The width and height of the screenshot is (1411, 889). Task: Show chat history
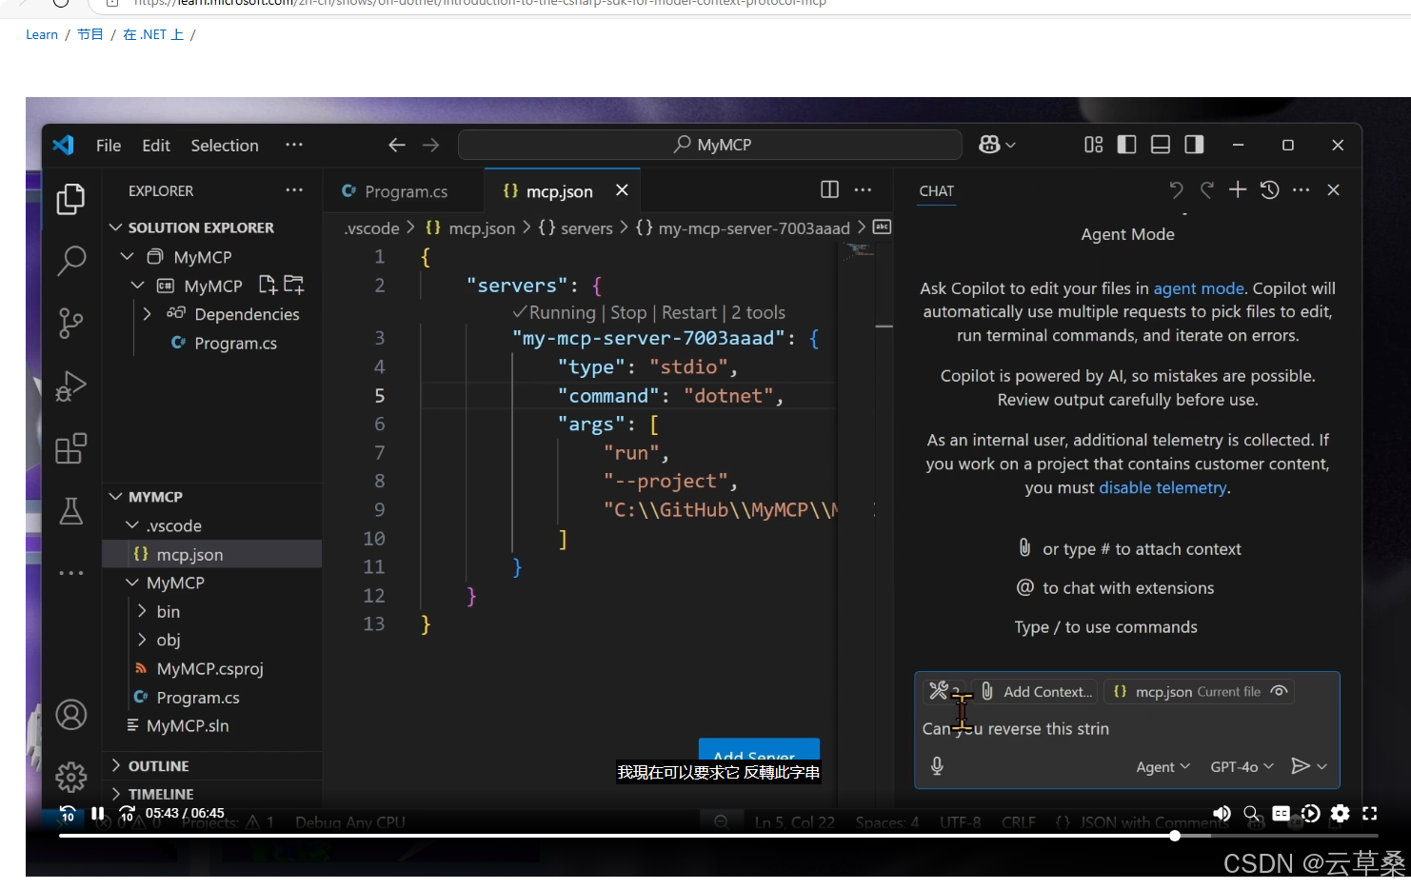(1269, 189)
